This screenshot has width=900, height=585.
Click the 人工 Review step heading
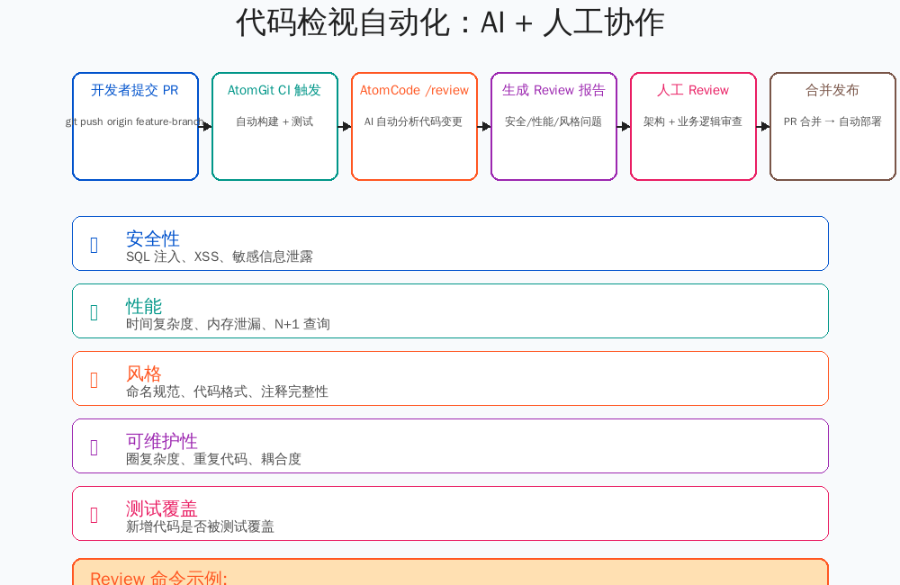[693, 90]
